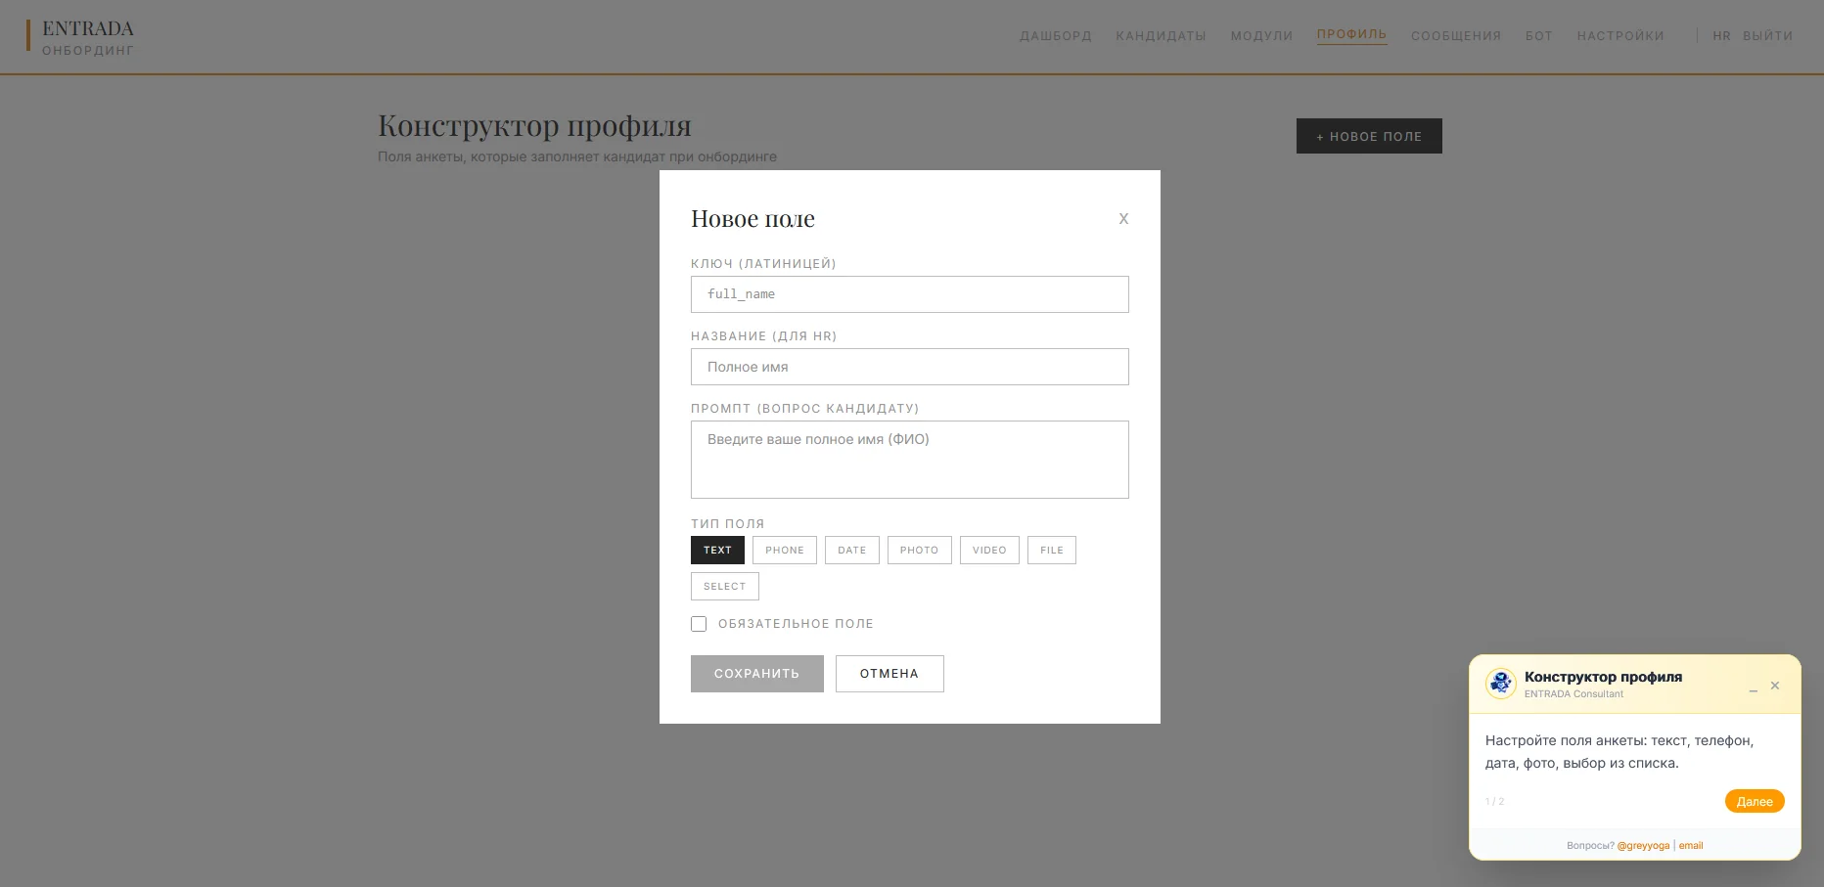Go to Кандидаты section
Viewport: 1824px width, 887px height.
click(1162, 36)
